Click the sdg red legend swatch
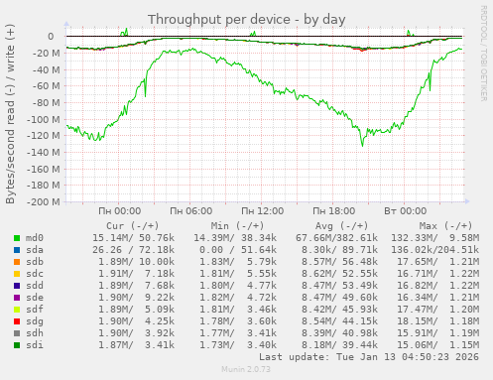Viewport: 493px width, 380px height. (17, 321)
